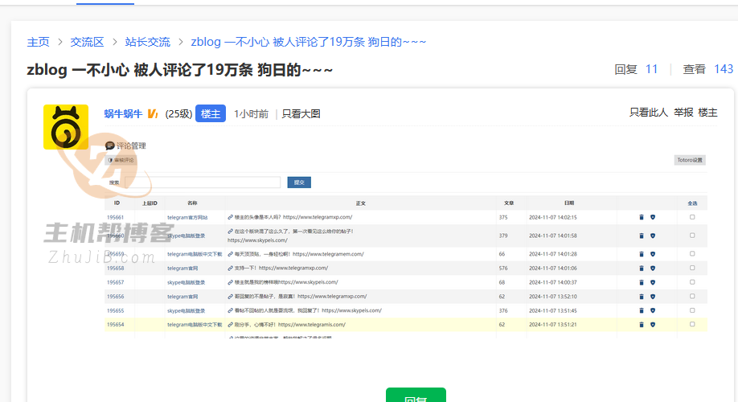Screen dimensions: 738x402
Task: Delete comment 195658 with its trash icon
Action: pyautogui.click(x=641, y=269)
